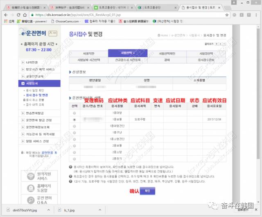Close the download bar with the X
Viewport: 262px width, 217px height.
256,210
